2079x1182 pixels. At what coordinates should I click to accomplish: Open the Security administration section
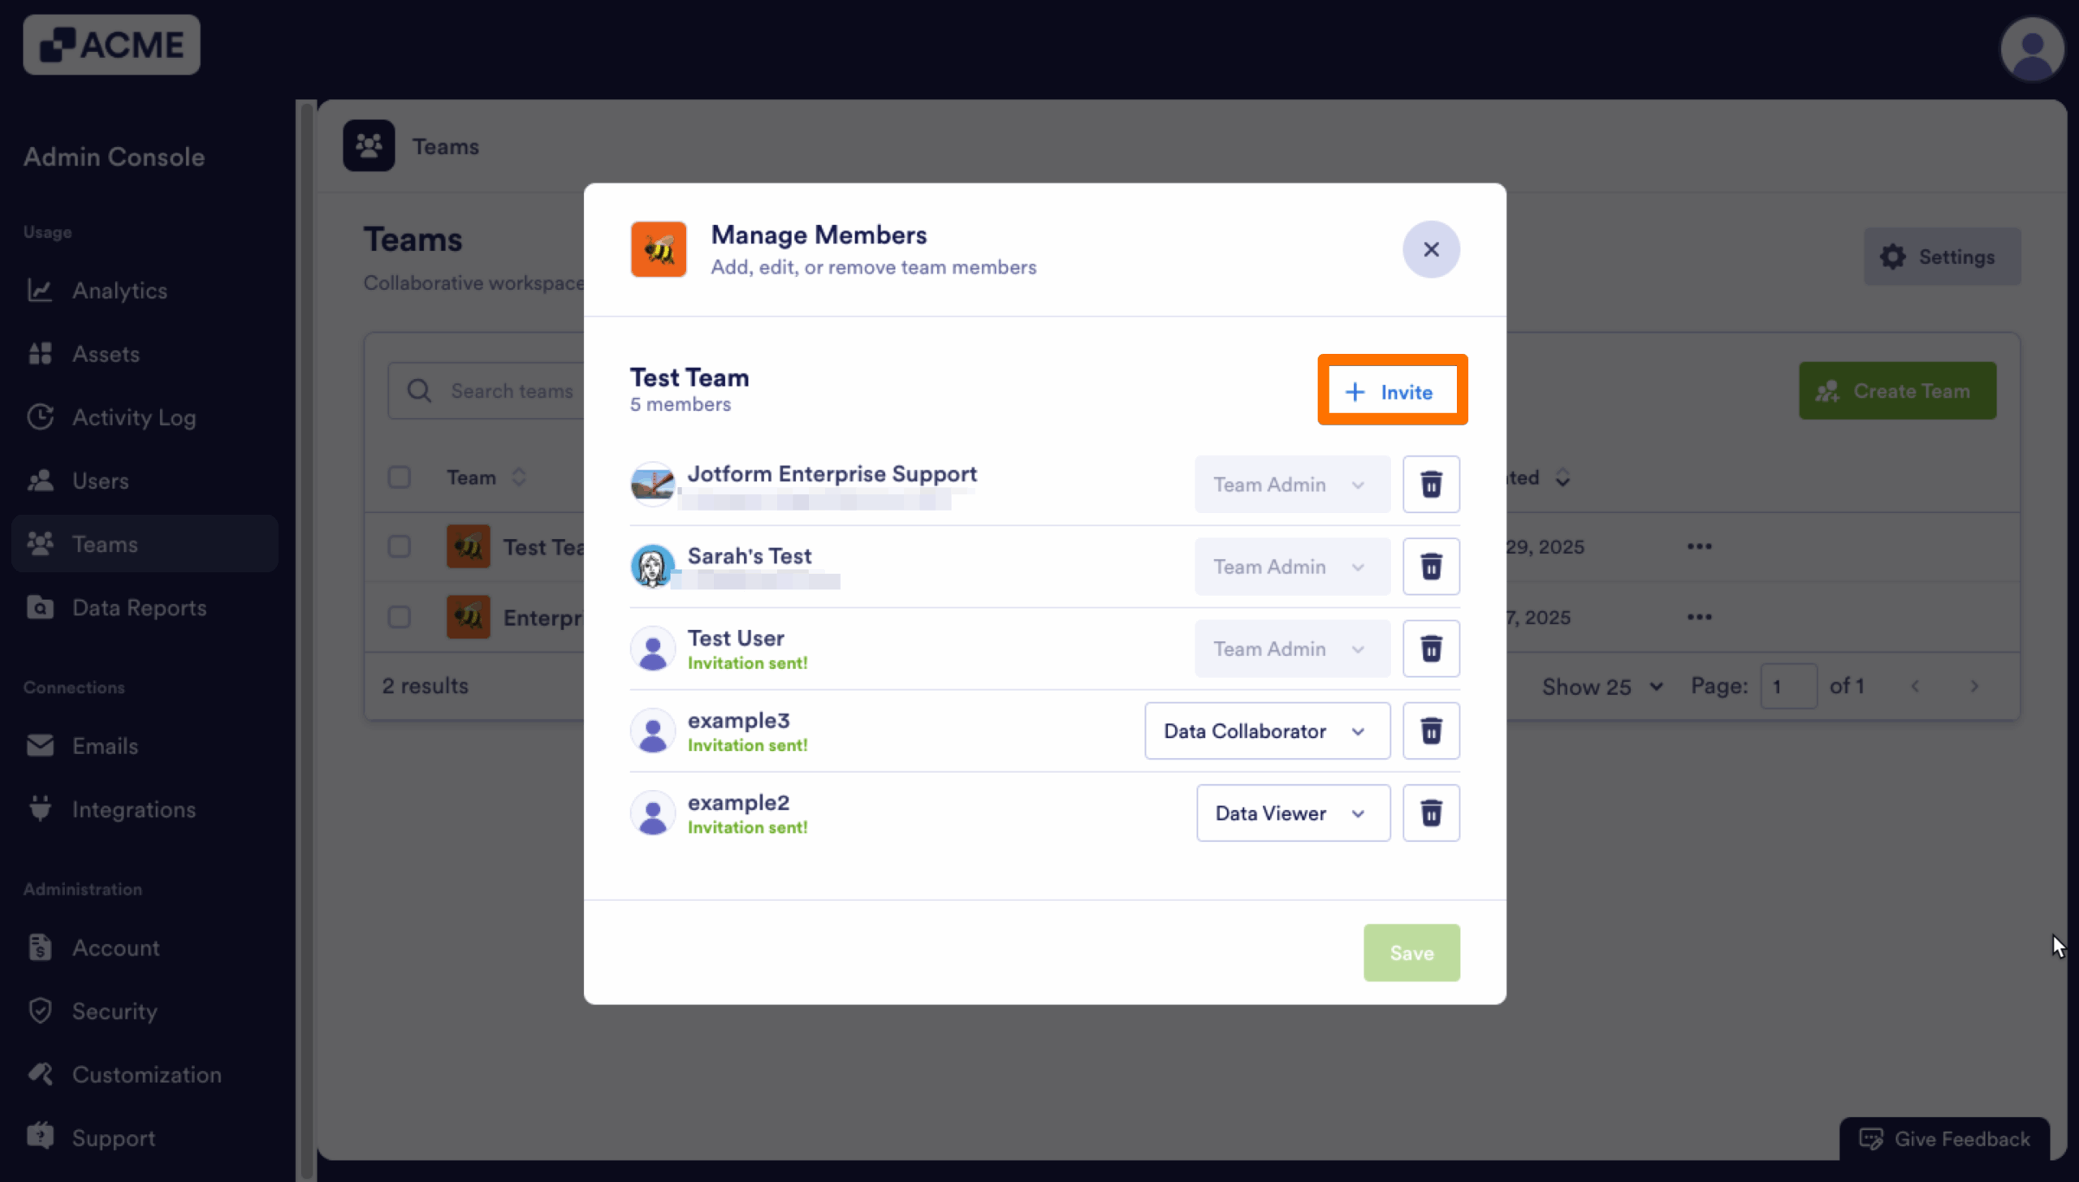tap(115, 1011)
